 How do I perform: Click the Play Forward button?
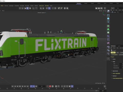(20, 86)
